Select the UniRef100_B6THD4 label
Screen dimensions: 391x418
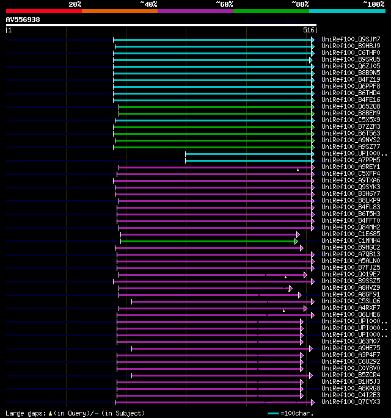(x=351, y=93)
